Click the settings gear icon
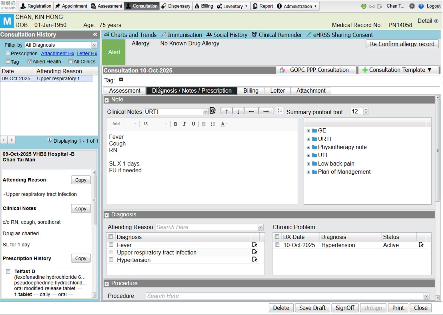Image resolution: width=443 pixels, height=315 pixels. [412, 6]
